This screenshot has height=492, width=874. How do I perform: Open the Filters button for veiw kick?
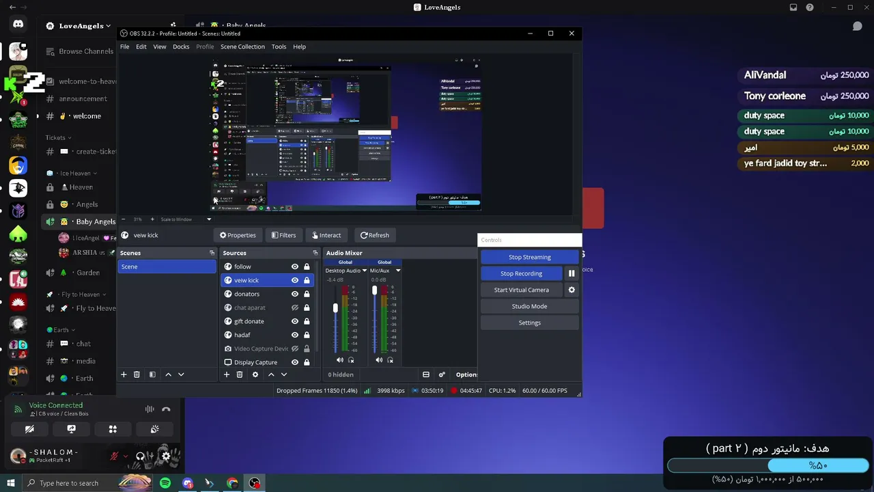(283, 235)
